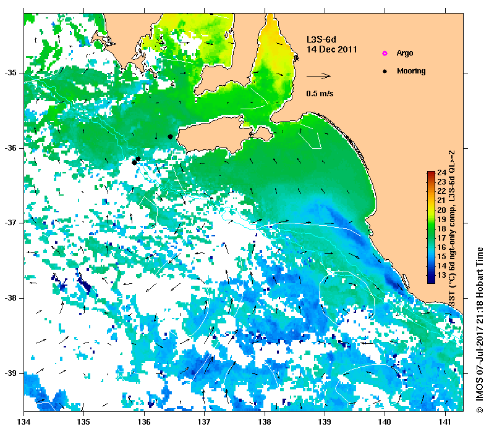489x432 pixels.
Task: Click the 13 value on the colorbar
Action: point(441,275)
